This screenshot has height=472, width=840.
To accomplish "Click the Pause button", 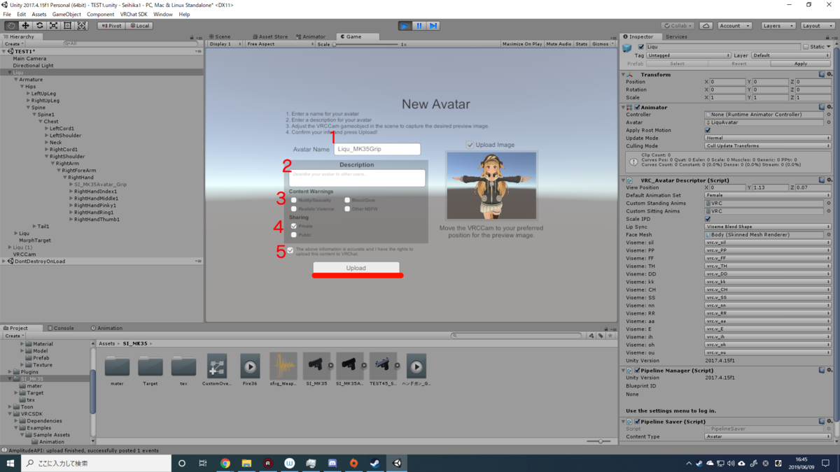I will pyautogui.click(x=419, y=26).
